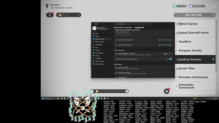This screenshot has width=219, height=123.
Task: Open Settings gear icon on taskbar
Action: point(108,98)
